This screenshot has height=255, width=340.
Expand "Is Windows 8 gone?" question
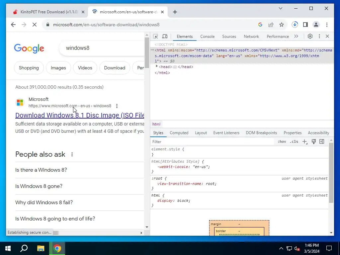point(80,186)
